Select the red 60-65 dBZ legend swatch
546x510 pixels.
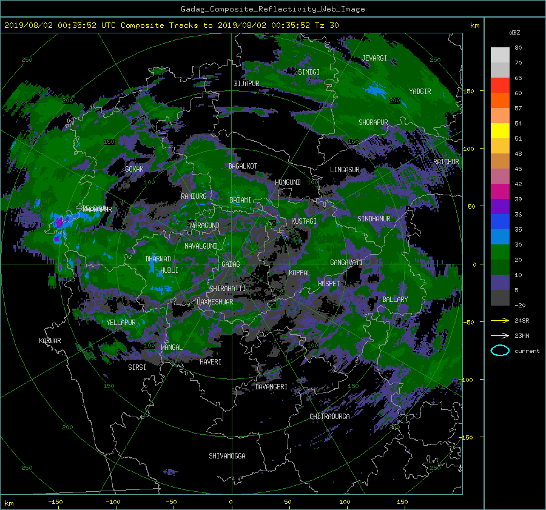pos(500,85)
